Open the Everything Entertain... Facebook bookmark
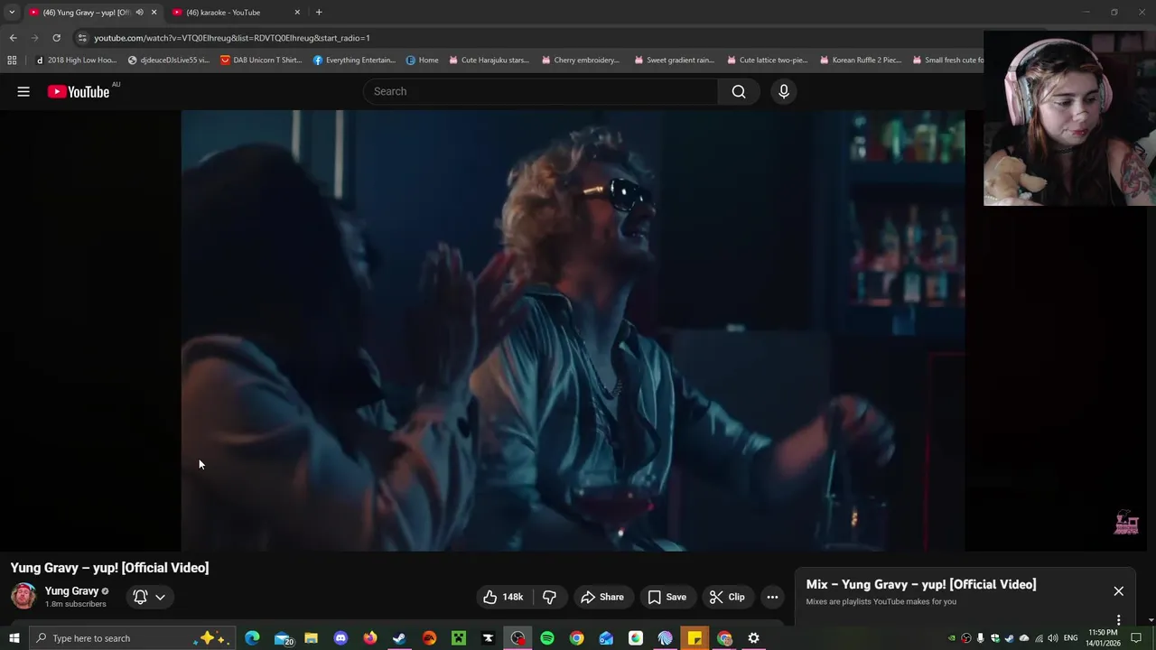The height and width of the screenshot is (650, 1156). pyautogui.click(x=354, y=60)
